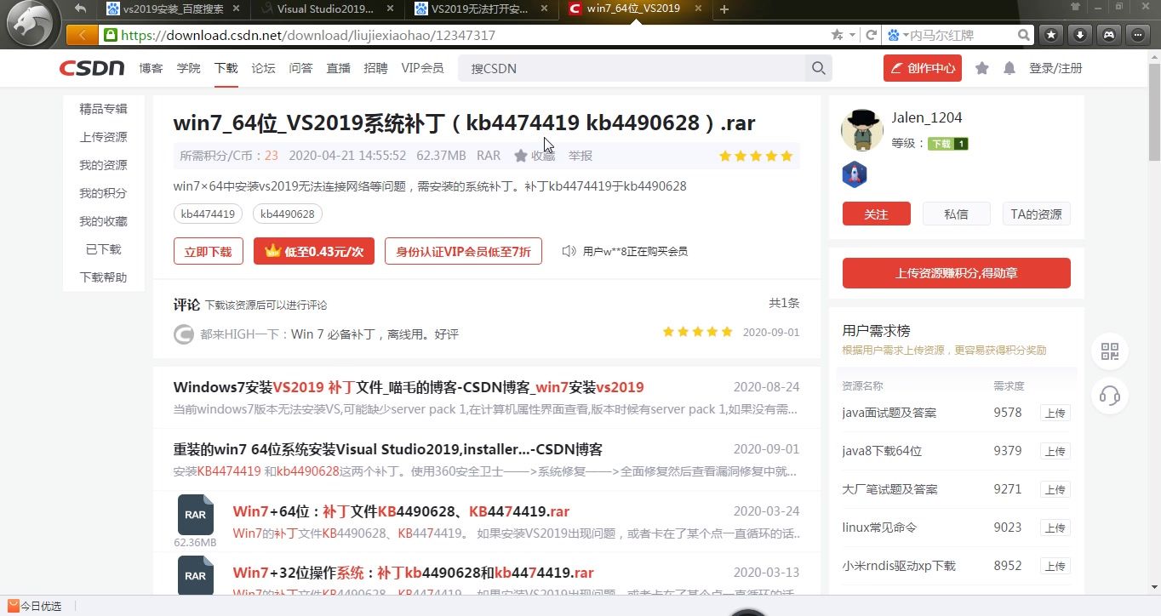The width and height of the screenshot is (1161, 616).
Task: Click 上传 for java面试题及答案
Action: click(1055, 414)
